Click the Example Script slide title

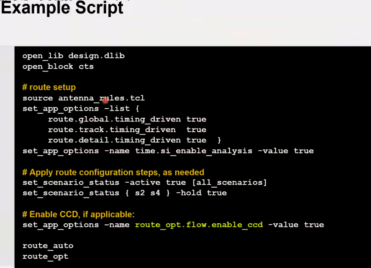[62, 8]
